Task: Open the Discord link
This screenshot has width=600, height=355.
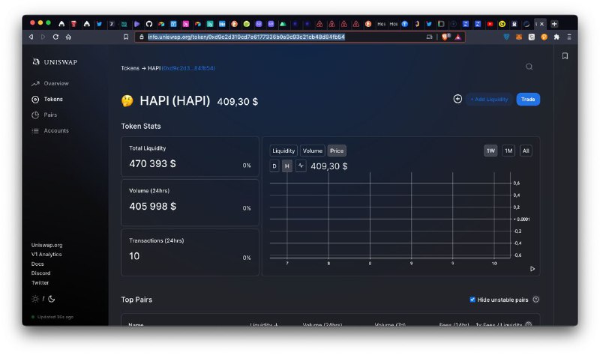Action: [40, 273]
